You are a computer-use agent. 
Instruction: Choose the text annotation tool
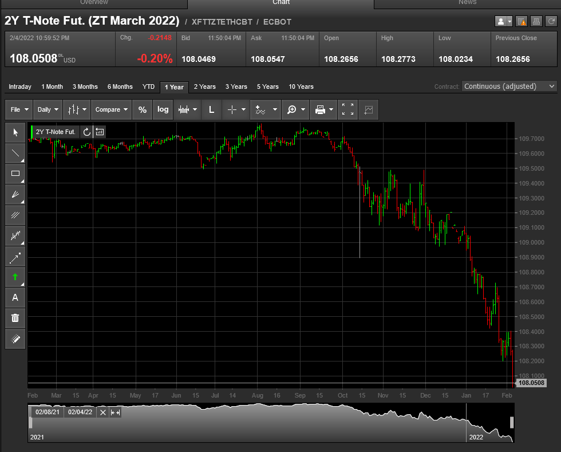tap(15, 297)
